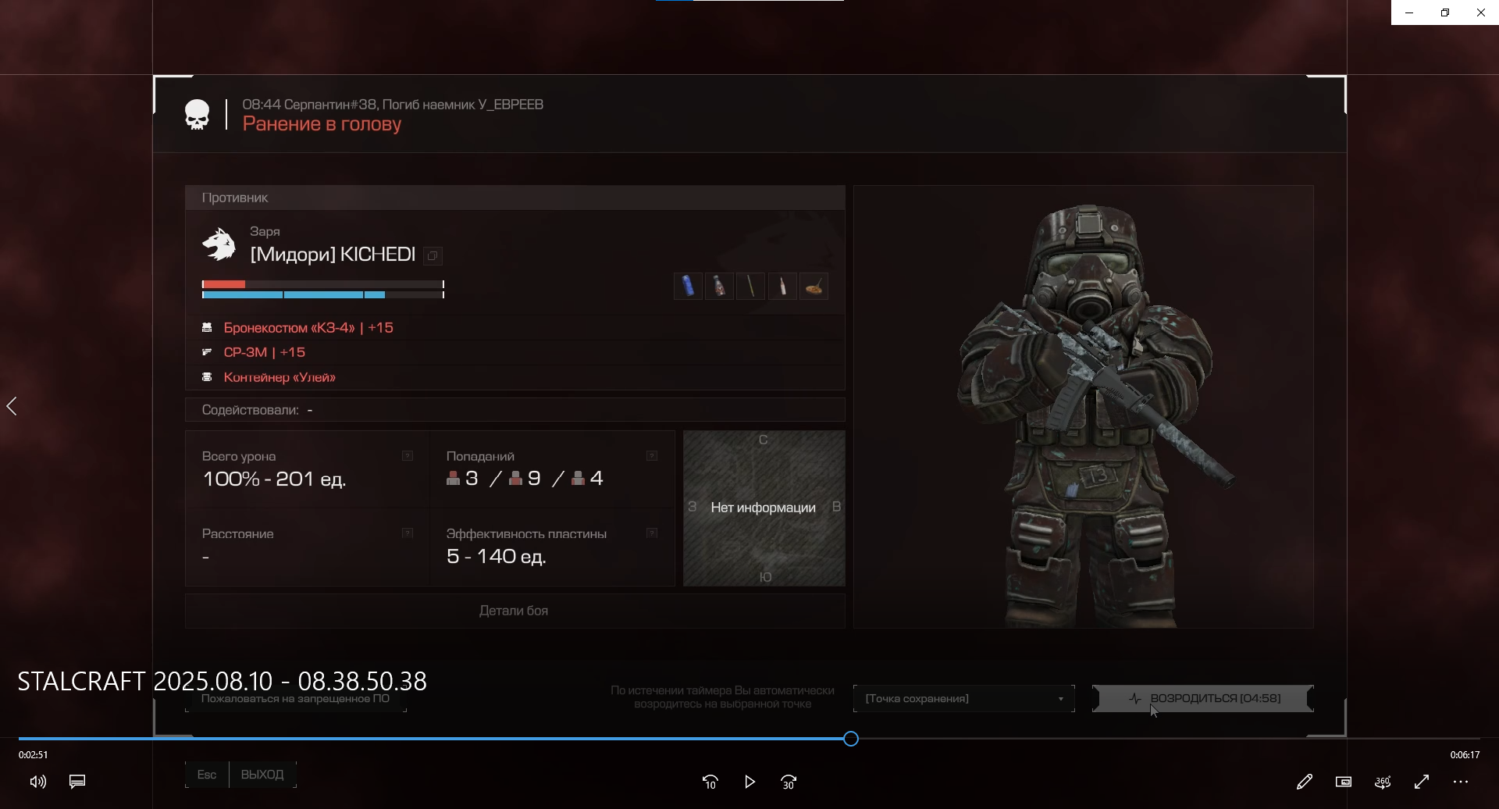This screenshot has width=1499, height=809.
Task: Click the Заря faction wolf emblem
Action: tap(219, 244)
